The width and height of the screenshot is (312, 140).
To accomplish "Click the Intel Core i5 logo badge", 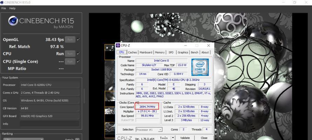I will click(200, 67).
